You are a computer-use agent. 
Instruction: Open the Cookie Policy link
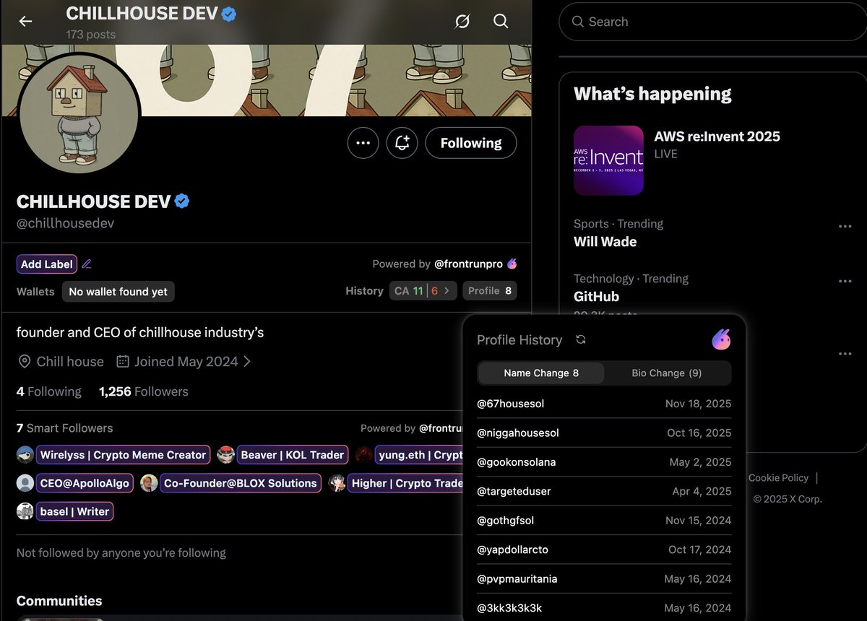tap(778, 478)
